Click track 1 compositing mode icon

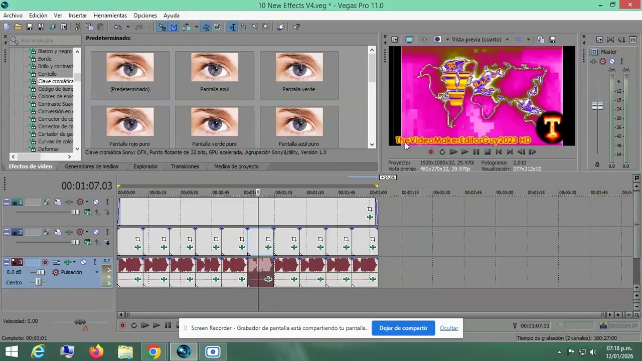pyautogui.click(x=88, y=212)
